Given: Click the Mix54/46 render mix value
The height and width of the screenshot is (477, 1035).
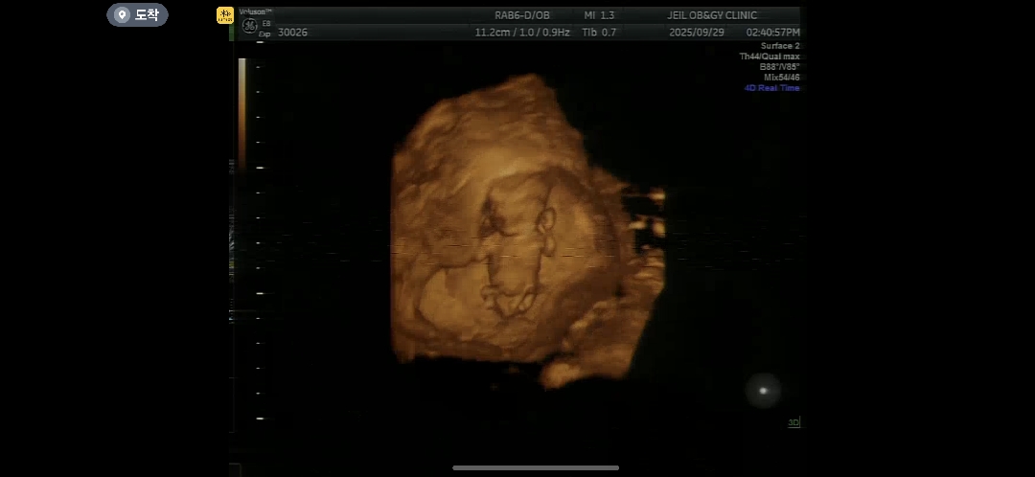Looking at the screenshot, I should pos(781,78).
